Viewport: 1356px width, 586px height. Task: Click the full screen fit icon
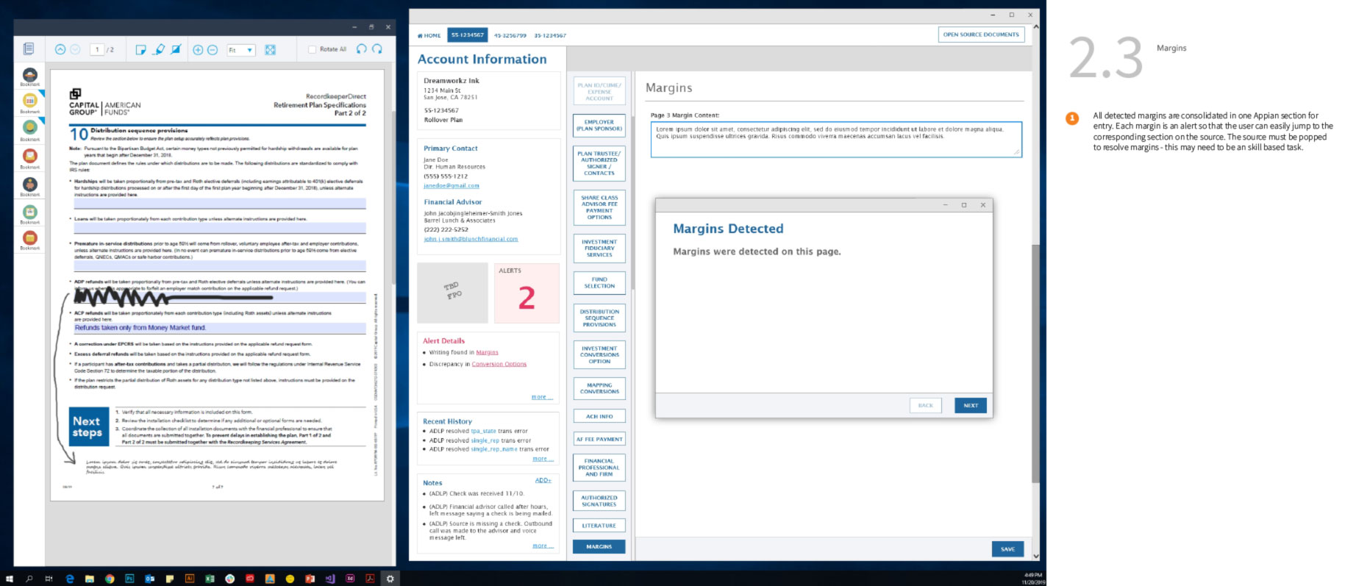click(270, 49)
